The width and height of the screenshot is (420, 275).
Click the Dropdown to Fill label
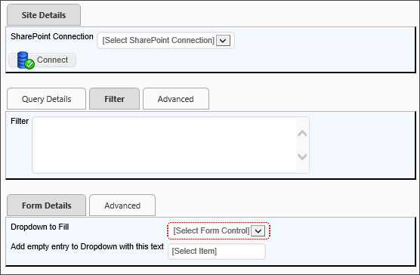(x=39, y=227)
